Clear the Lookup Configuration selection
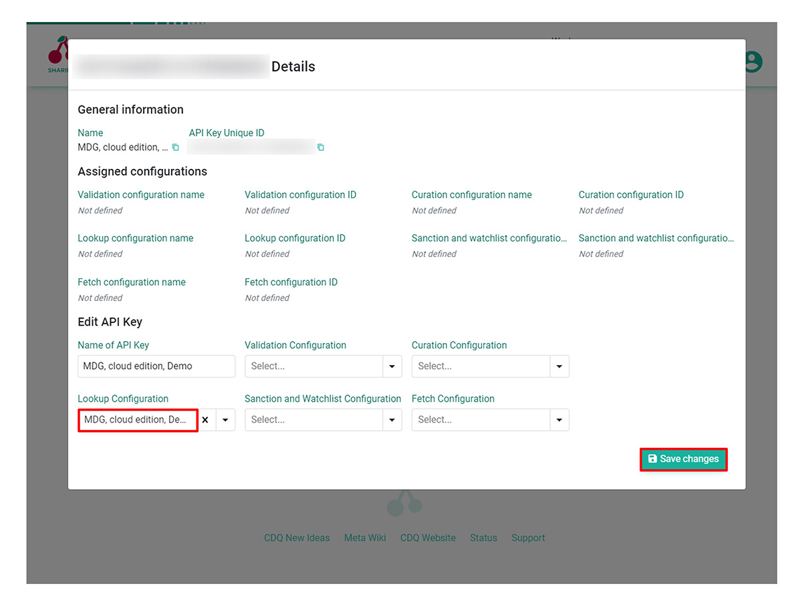This screenshot has width=802, height=606. [205, 420]
